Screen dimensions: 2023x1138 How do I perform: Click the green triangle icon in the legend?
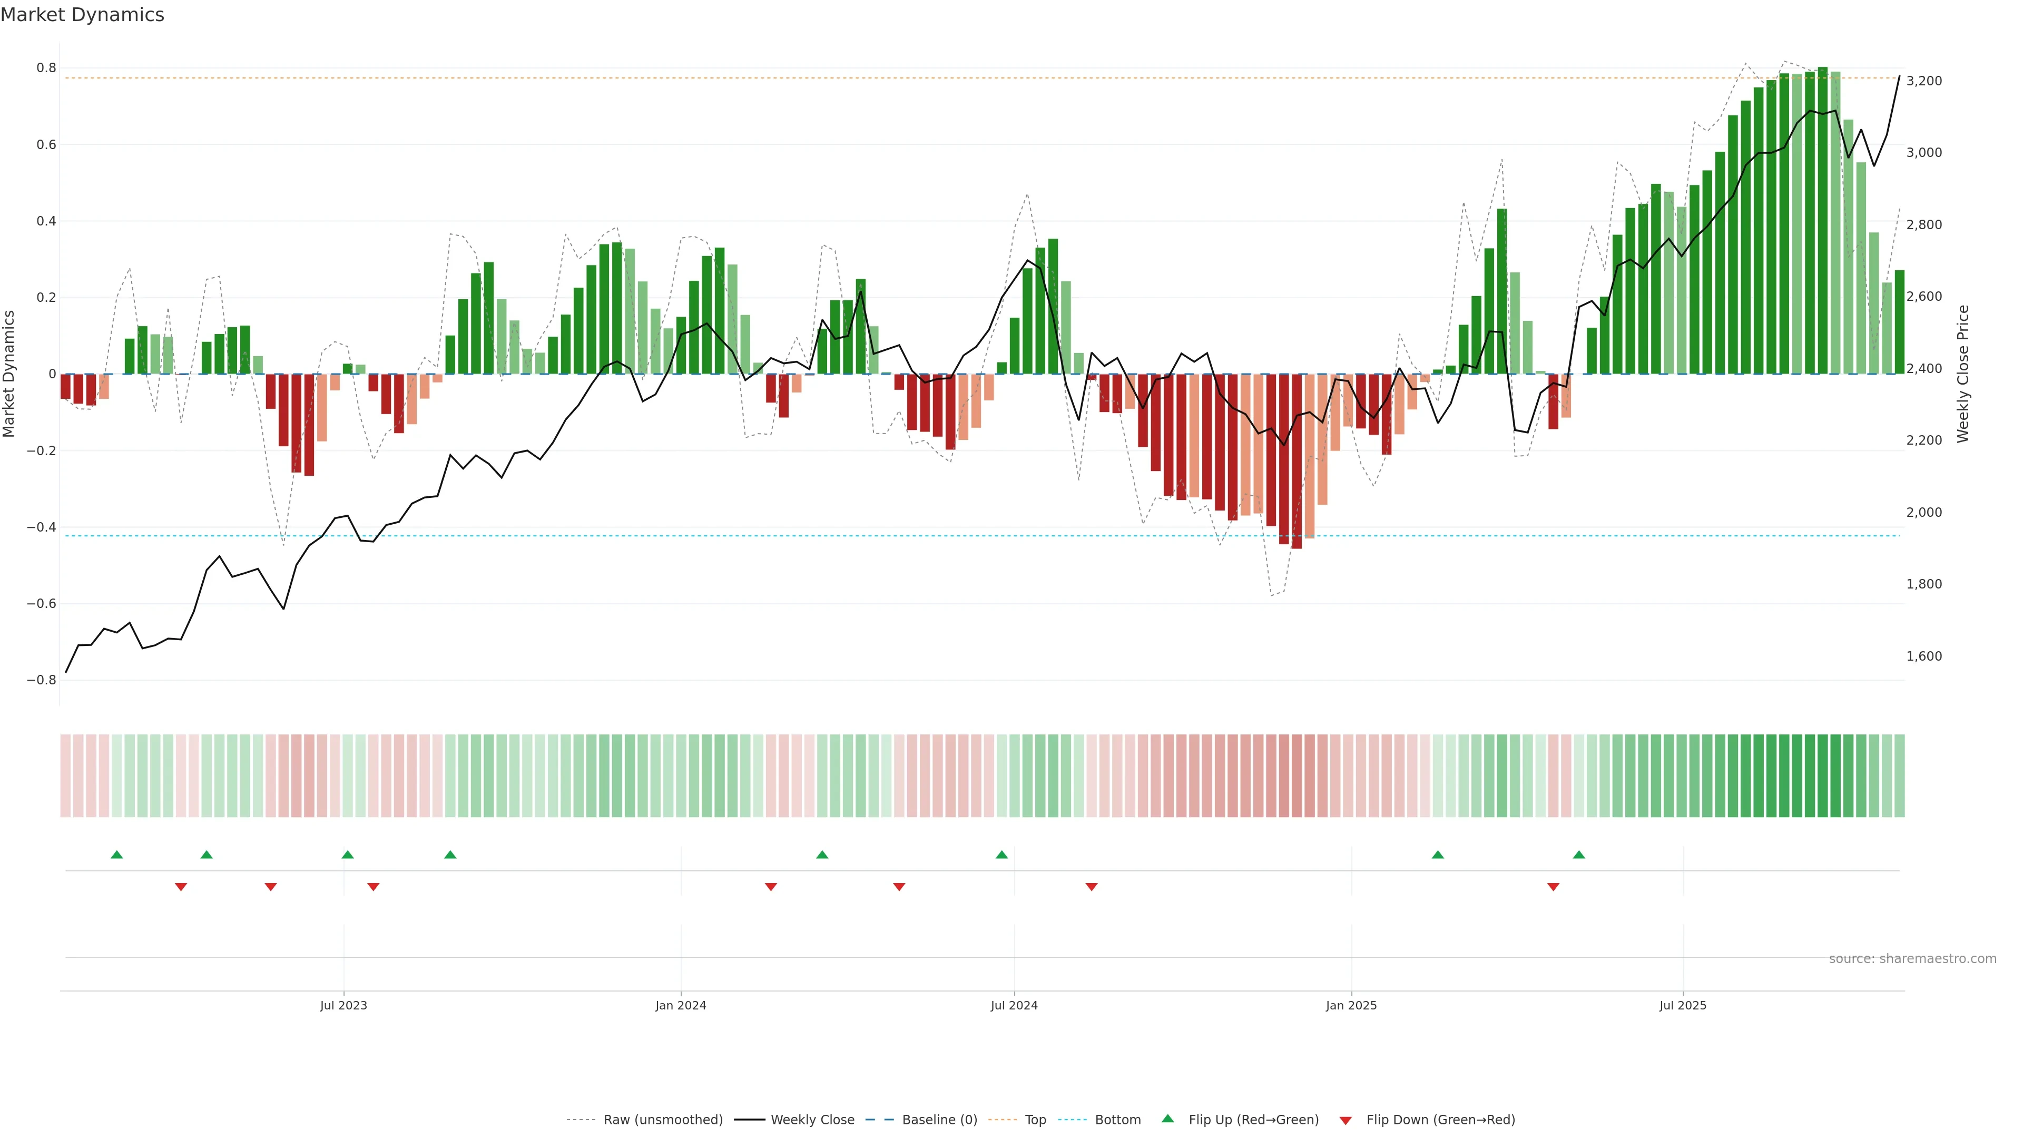pos(1168,1119)
